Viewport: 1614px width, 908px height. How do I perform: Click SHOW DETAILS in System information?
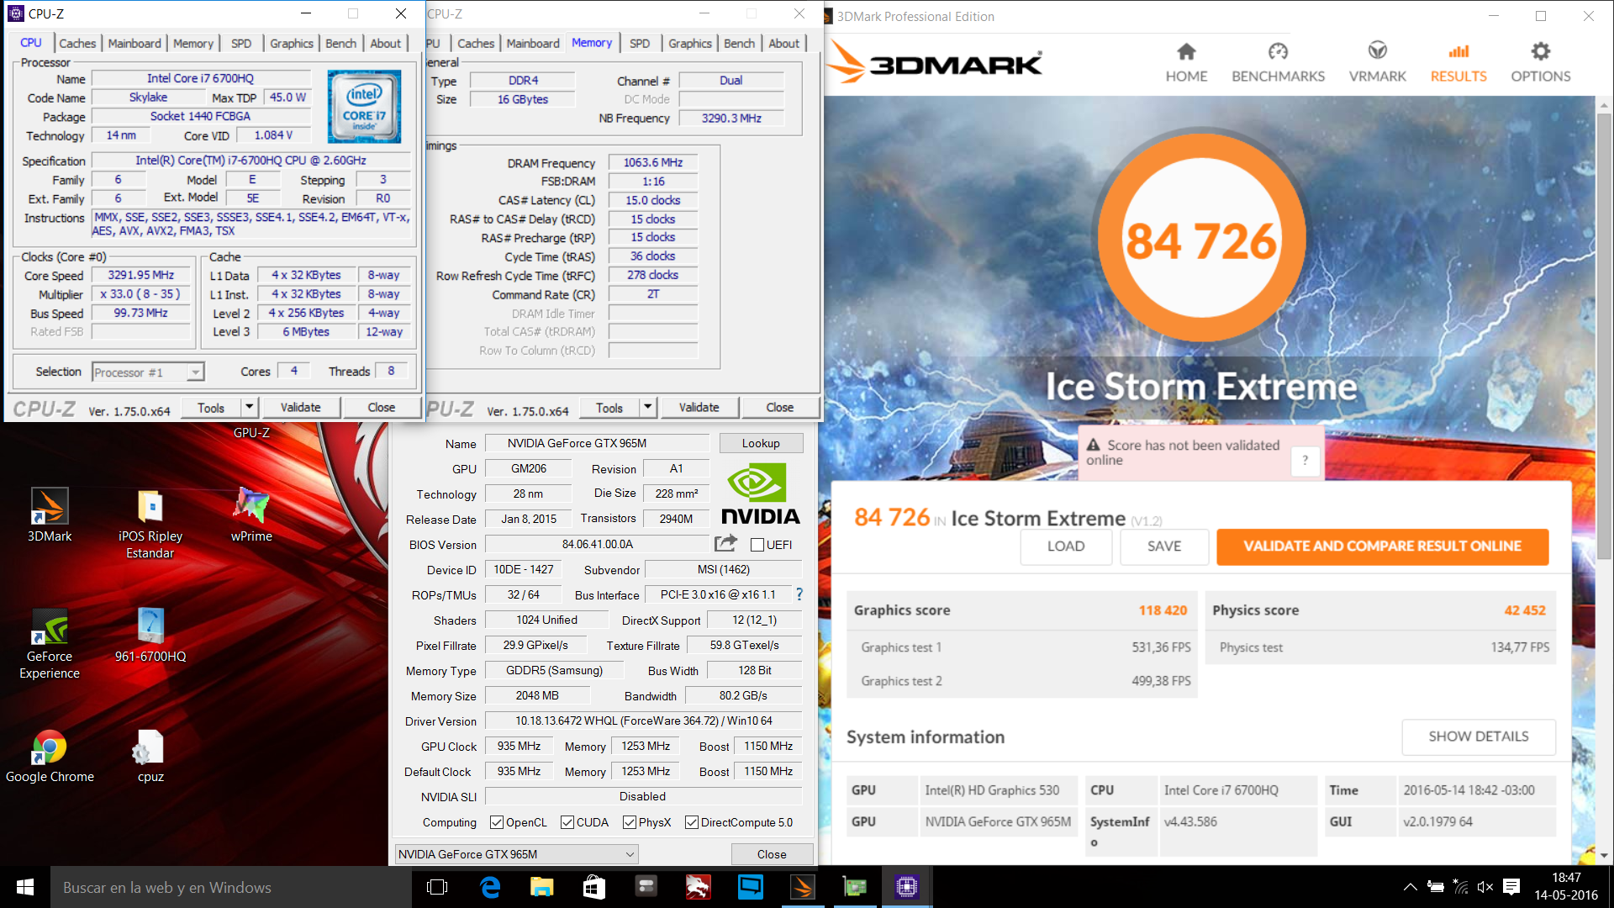point(1479,736)
